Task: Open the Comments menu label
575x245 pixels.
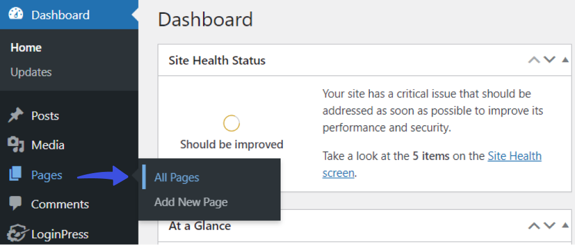Action: pyautogui.click(x=60, y=204)
